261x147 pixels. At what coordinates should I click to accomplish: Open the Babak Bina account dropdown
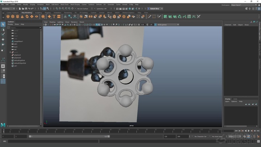[155, 9]
